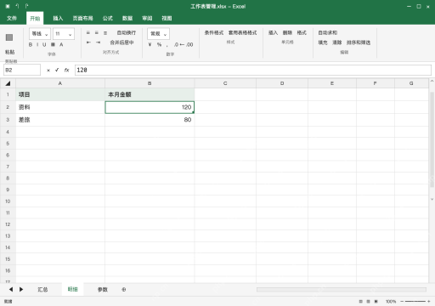
Task: Open the 文件 tab
Action: (12, 19)
